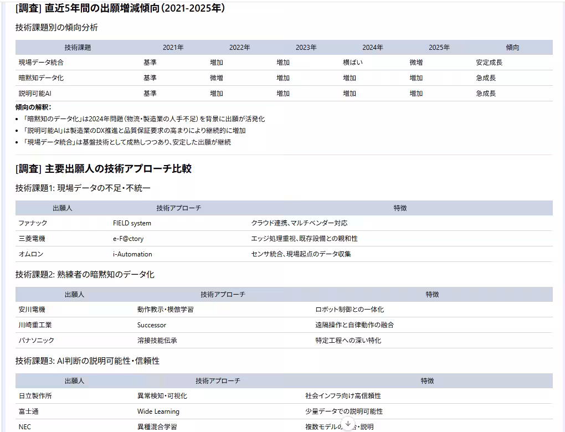The image size is (565, 432).
Task: Select the 説明可能AI row label
Action: point(35,93)
